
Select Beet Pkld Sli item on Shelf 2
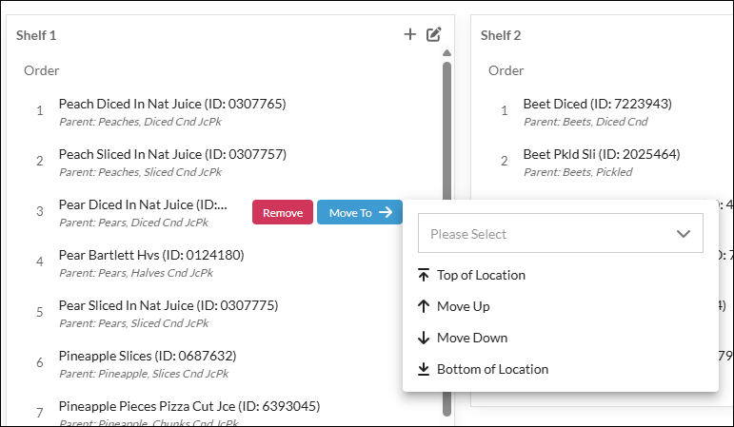[x=602, y=154]
